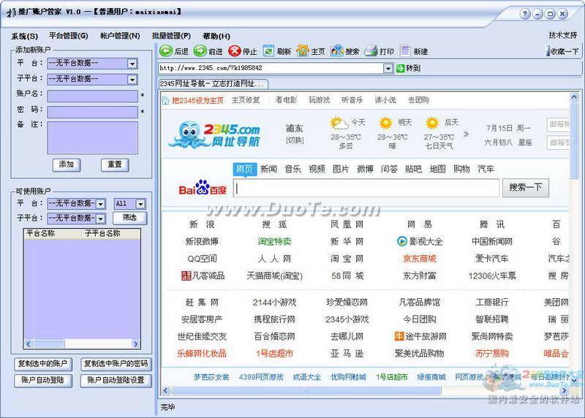585x418 pixels.
Task: Click the account list horizontal scrollbar right arrow
Action: 136,343
